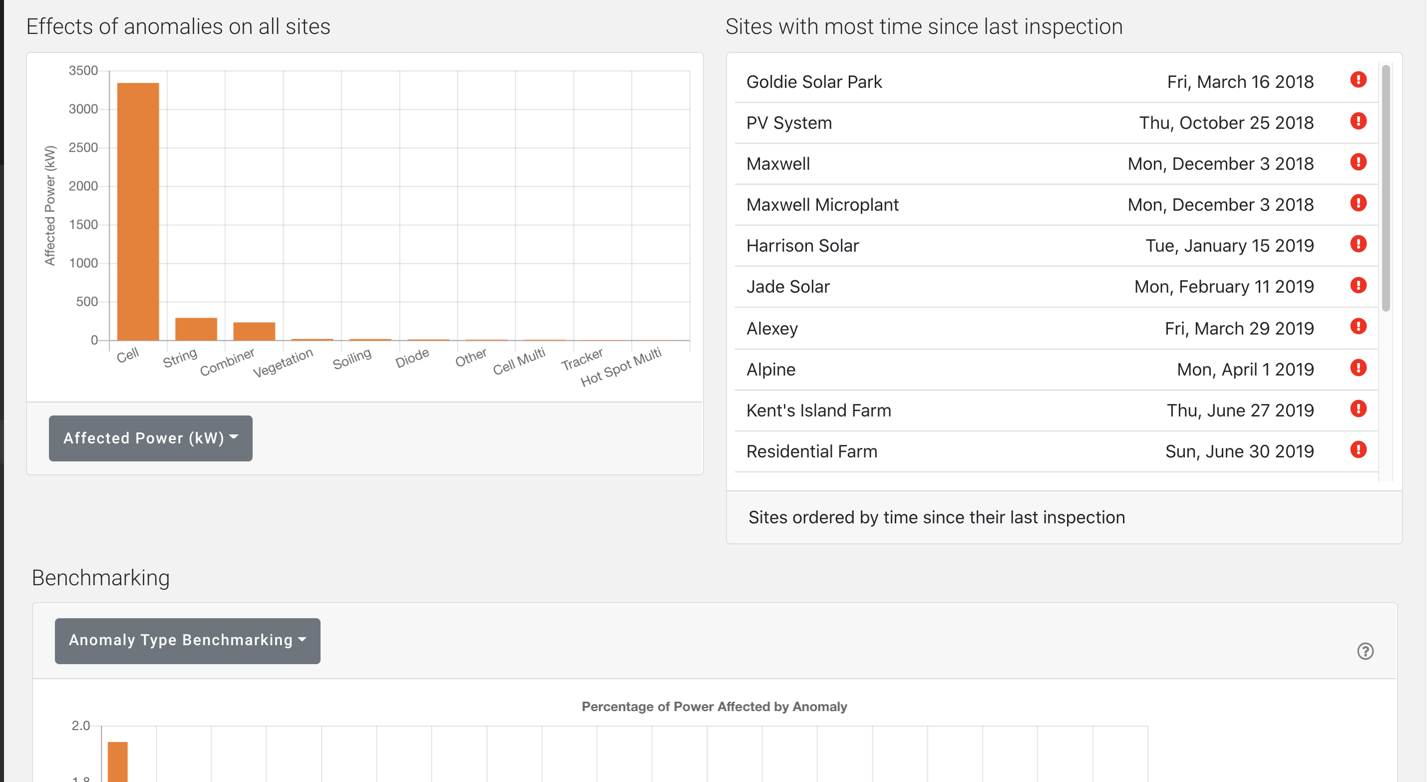This screenshot has width=1427, height=782.
Task: Click the alert icon for Alpine
Action: pyautogui.click(x=1358, y=368)
